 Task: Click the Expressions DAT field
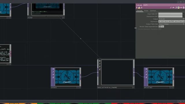[x=170, y=16]
